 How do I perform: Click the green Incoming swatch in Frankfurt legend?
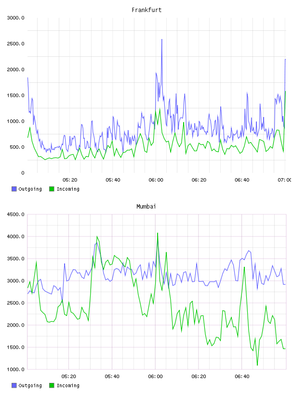(x=52, y=189)
